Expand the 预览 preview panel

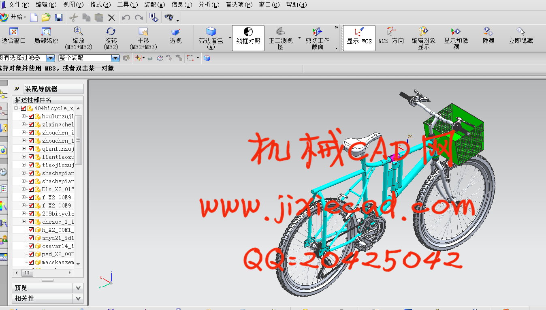[x=79, y=288]
